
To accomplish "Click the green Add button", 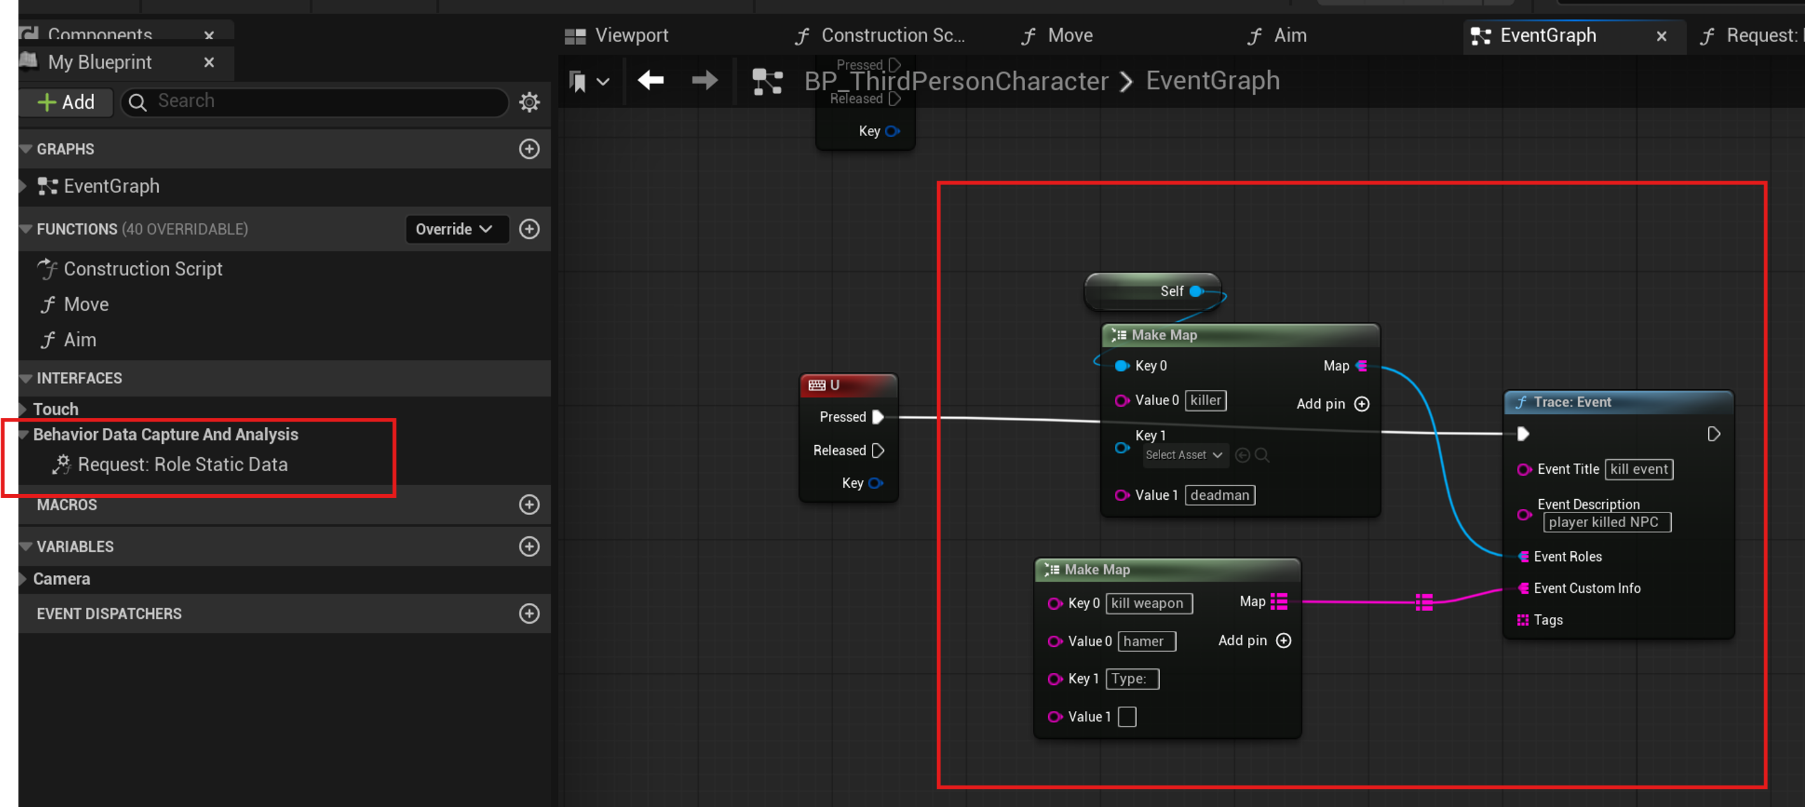I will coord(66,102).
